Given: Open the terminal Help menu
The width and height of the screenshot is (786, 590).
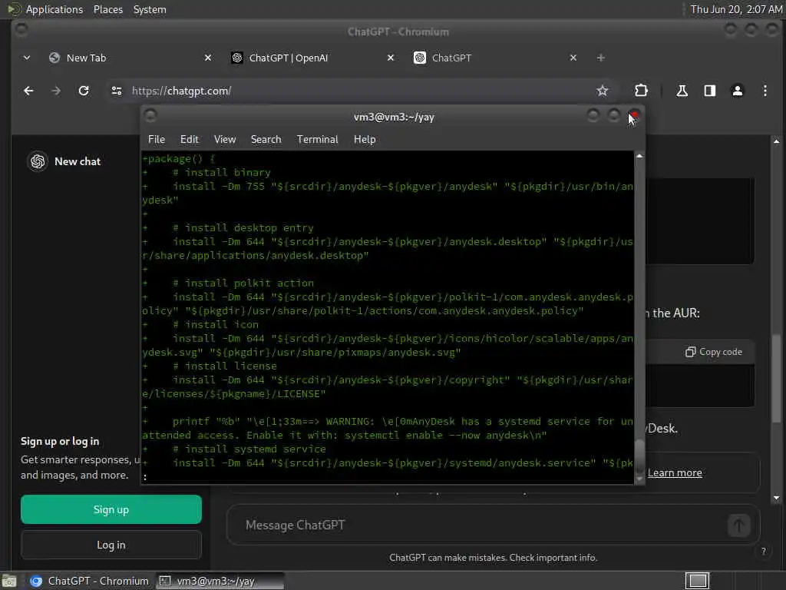Looking at the screenshot, I should 365,140.
